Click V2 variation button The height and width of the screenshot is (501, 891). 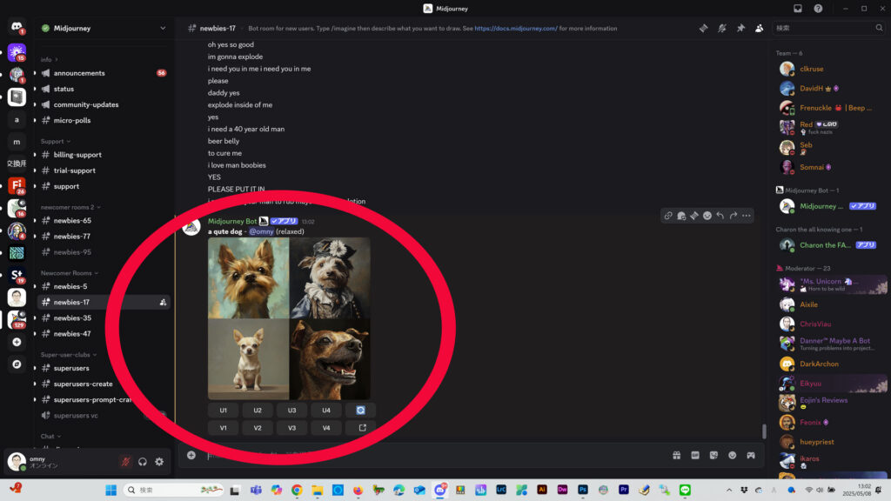[258, 428]
